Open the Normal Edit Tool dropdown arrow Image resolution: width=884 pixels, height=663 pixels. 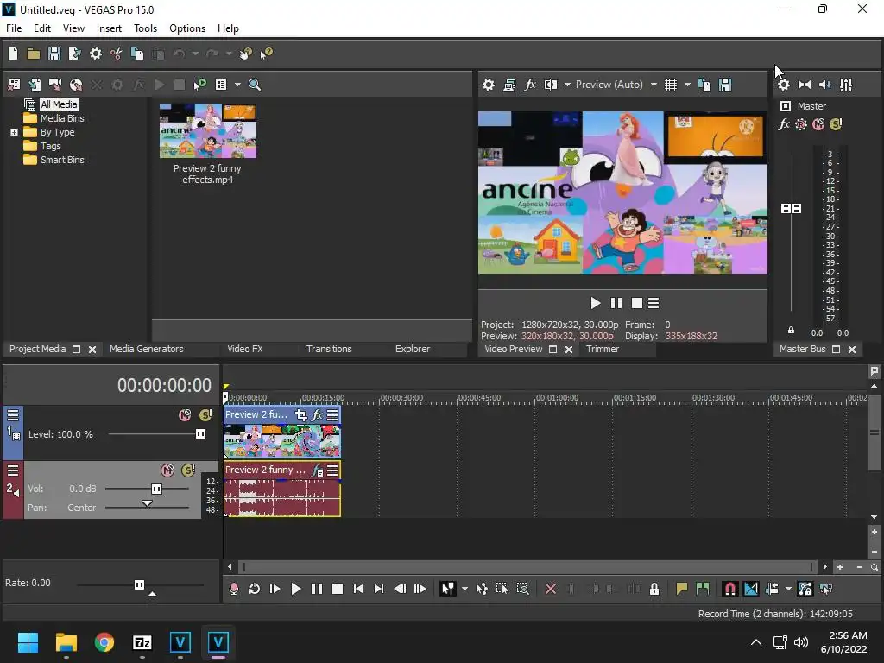(x=464, y=589)
